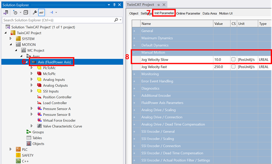
Task: Click the Pressure Sensor A icon
Action: pos(39,109)
